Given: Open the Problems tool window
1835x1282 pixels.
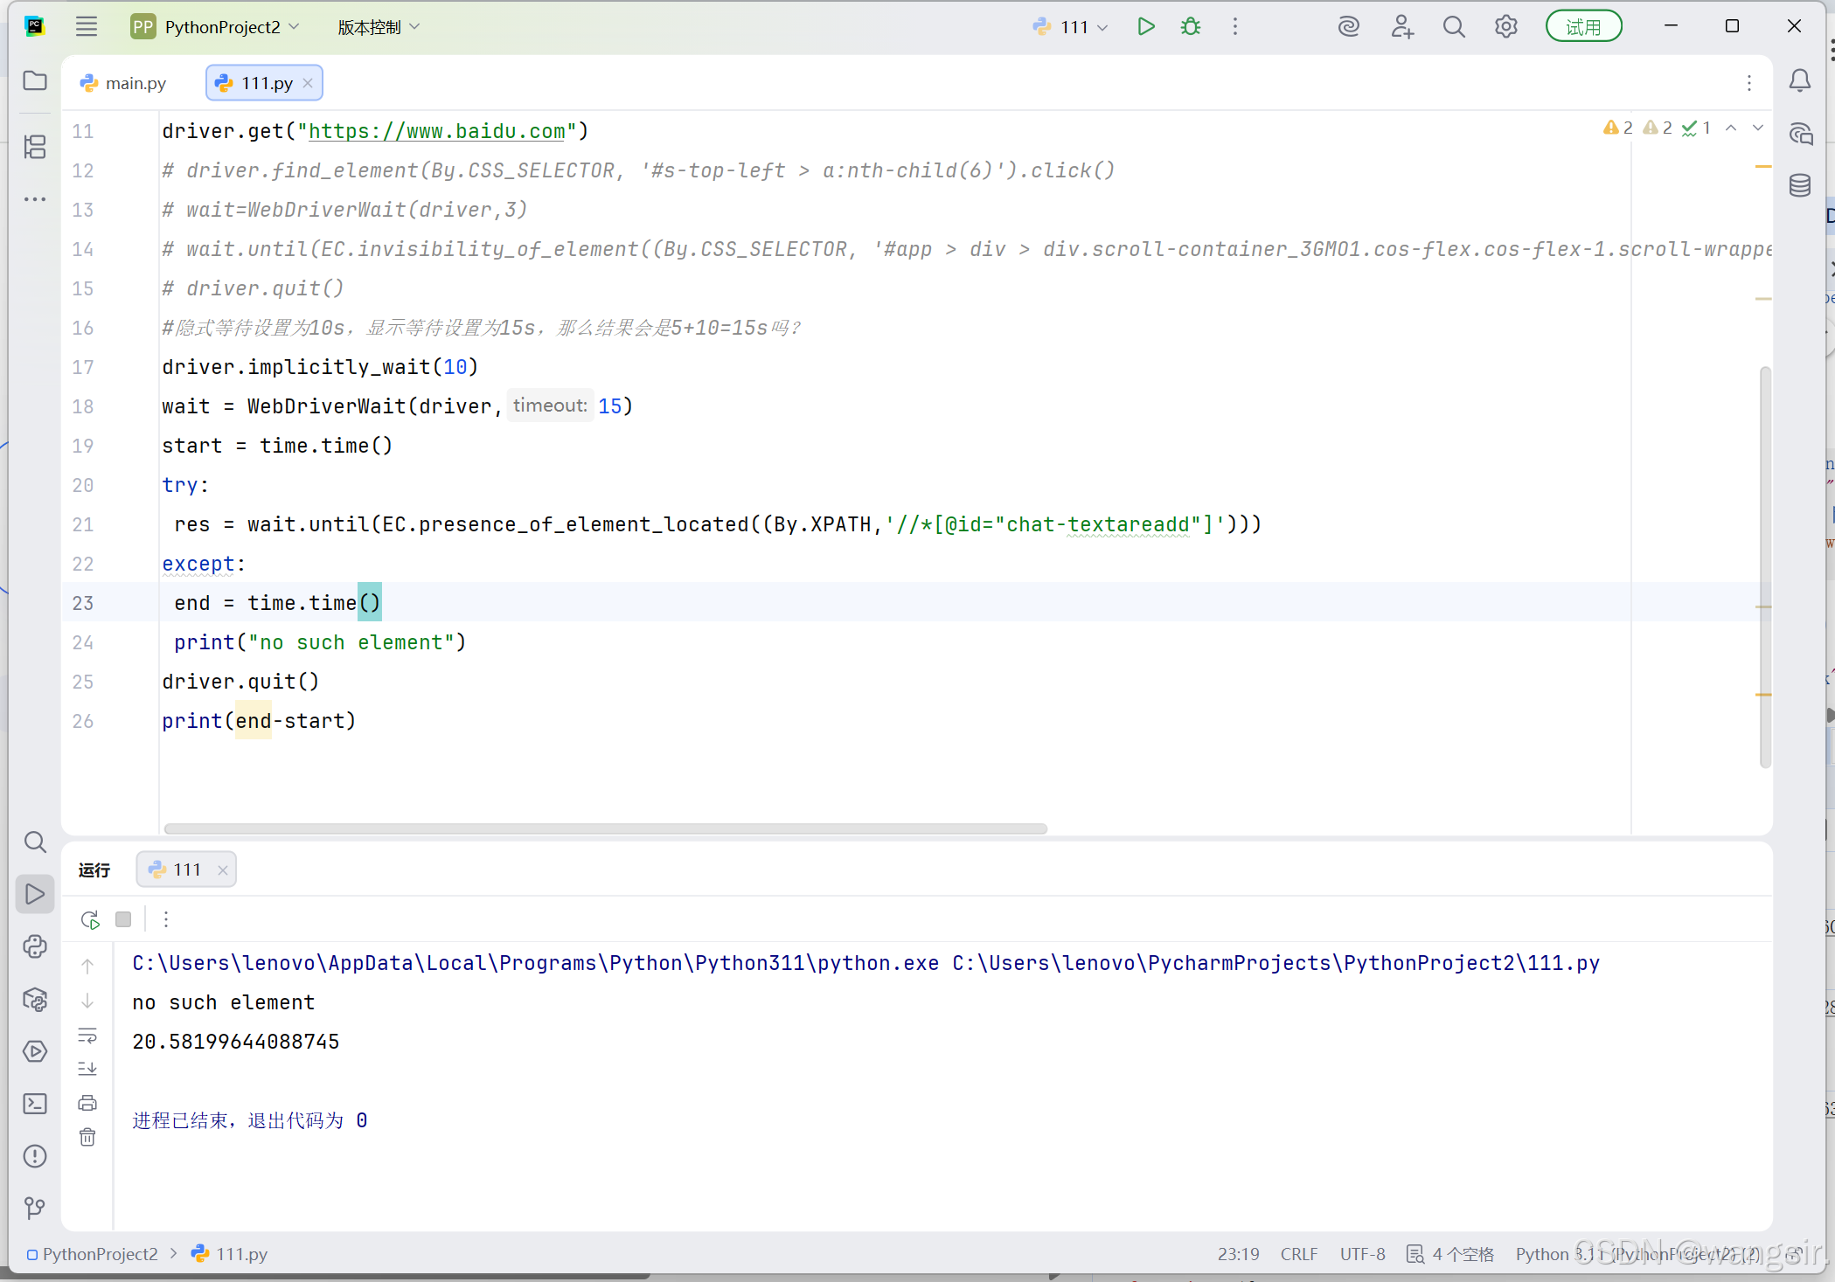Looking at the screenshot, I should [35, 1156].
